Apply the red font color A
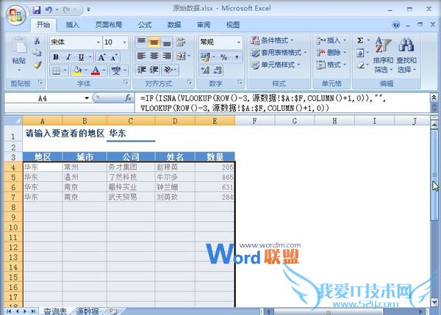Screen dimensions: 441x315 (x=96, y=70)
